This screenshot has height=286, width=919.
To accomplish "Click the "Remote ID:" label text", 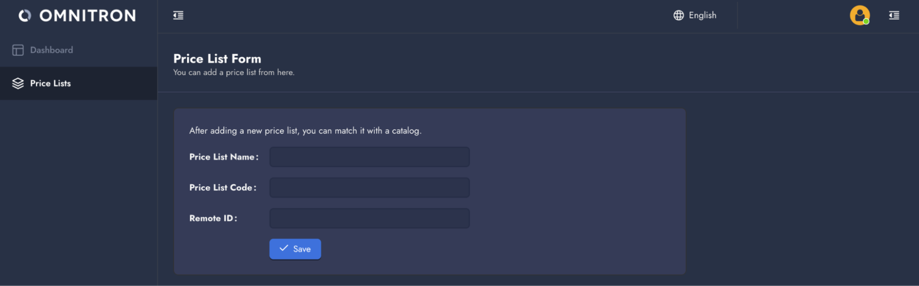I will (213, 218).
